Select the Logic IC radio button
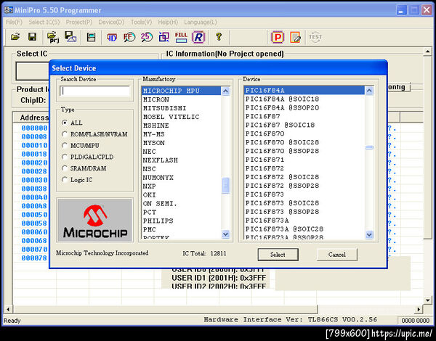Screen dimensions: 436x341 click(x=65, y=180)
